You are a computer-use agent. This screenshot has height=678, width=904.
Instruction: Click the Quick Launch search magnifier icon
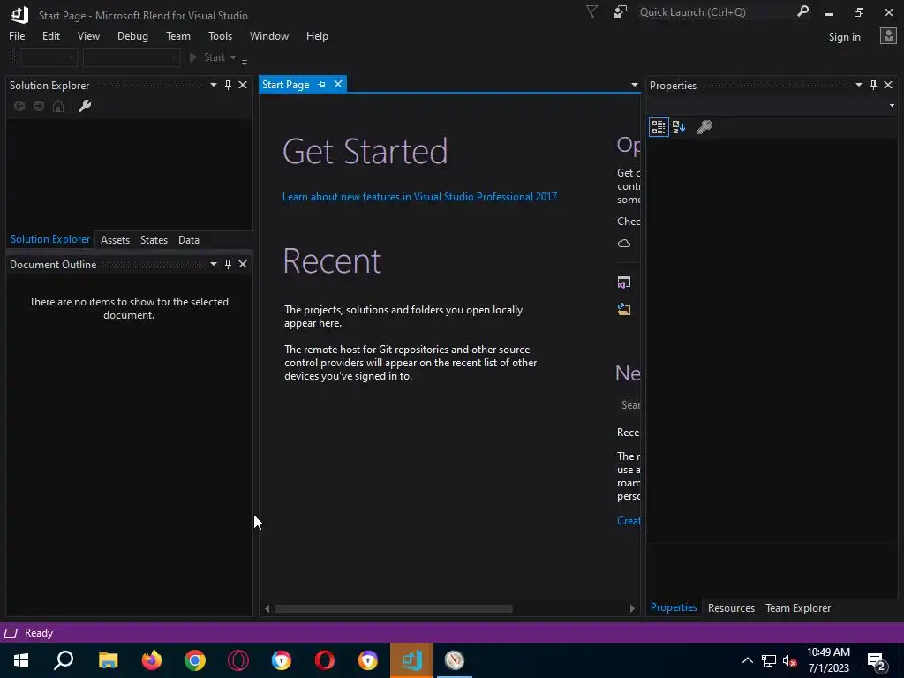802,11
